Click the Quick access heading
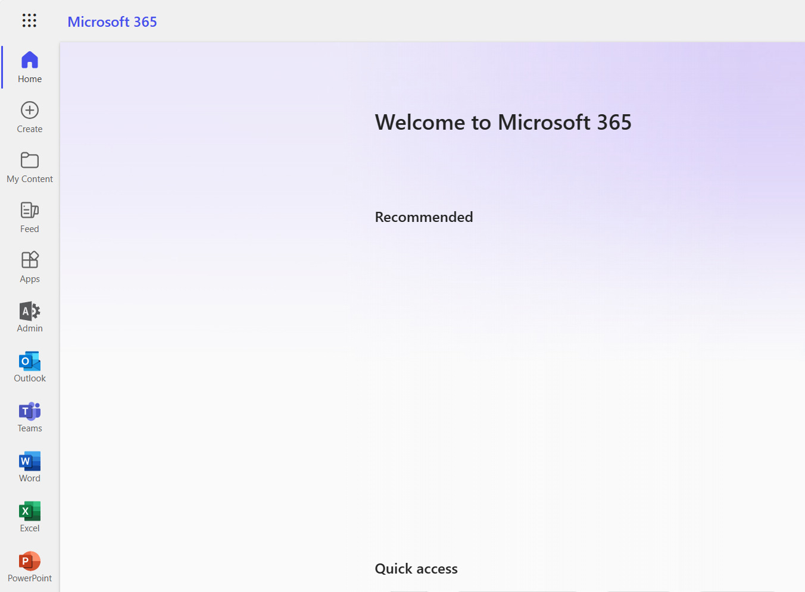 point(416,569)
